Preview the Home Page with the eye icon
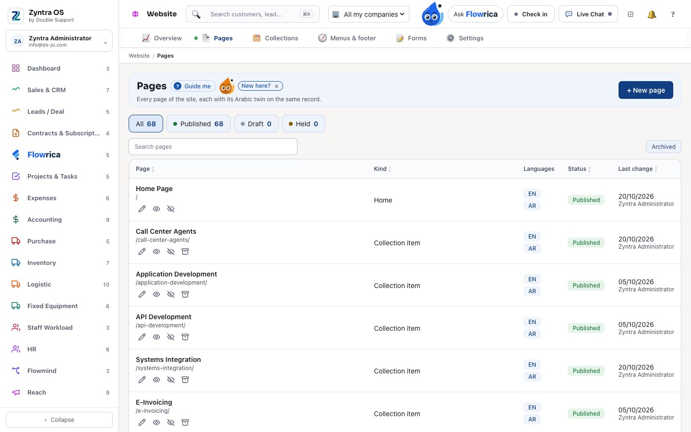691x432 pixels. click(x=156, y=209)
